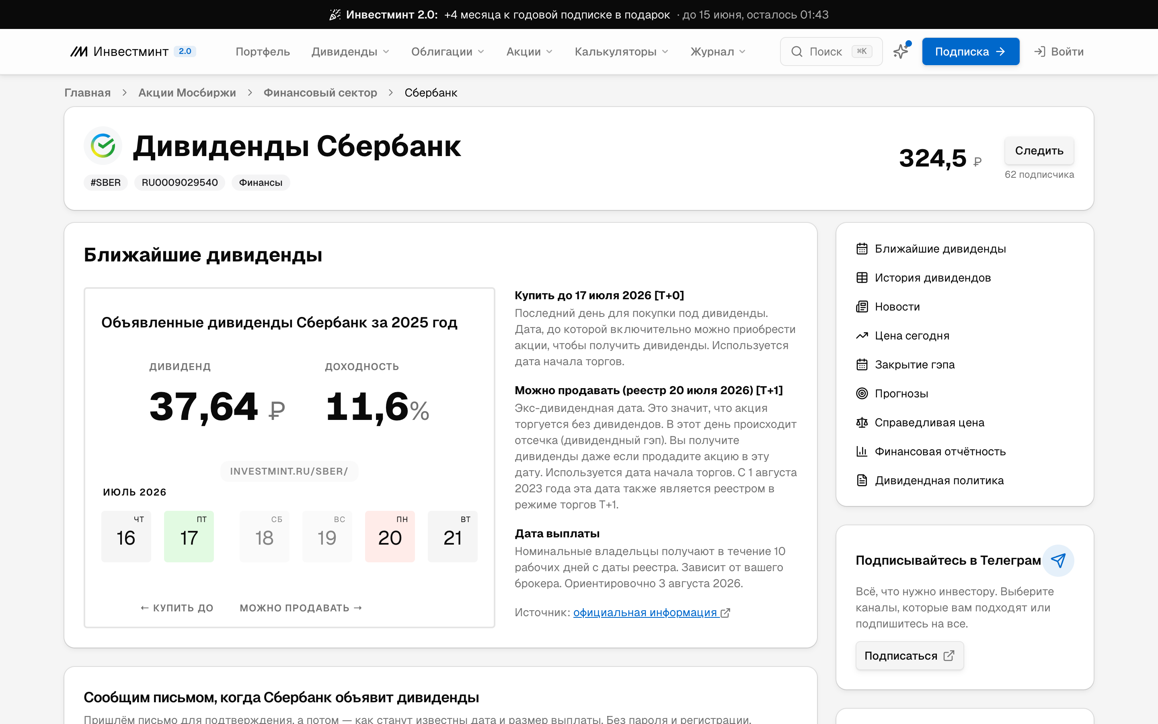Click the Главная breadcrumb

coord(88,93)
